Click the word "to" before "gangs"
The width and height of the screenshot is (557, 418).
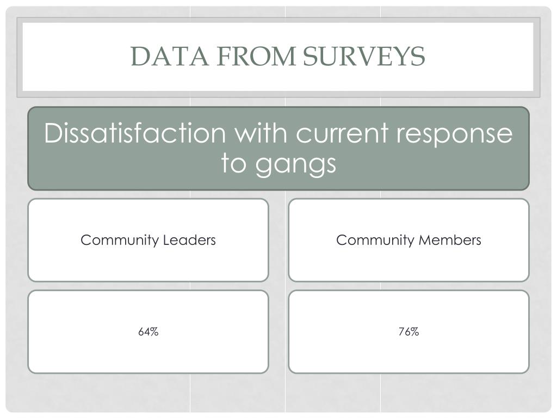click(x=234, y=163)
